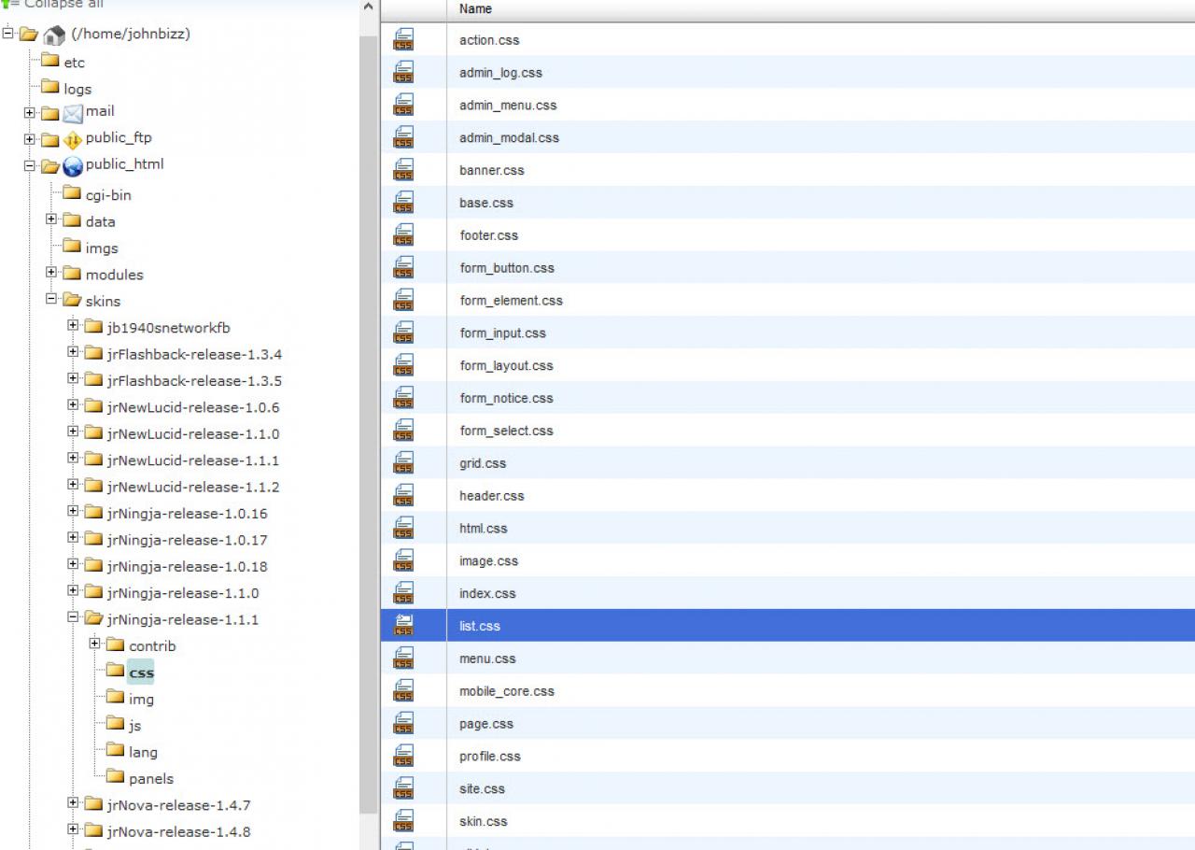Click the public_html globe icon

(73, 166)
